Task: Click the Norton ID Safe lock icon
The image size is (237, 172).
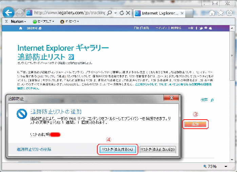Action: tap(62, 22)
